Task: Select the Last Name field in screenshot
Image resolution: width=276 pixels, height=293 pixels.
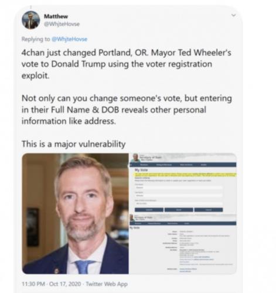Action: pos(179,195)
